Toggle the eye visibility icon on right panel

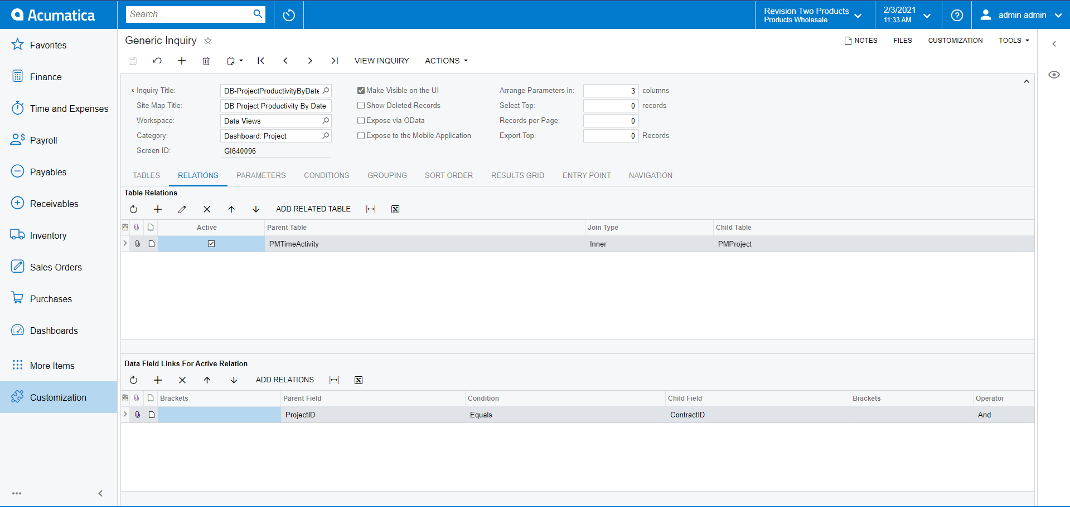tap(1054, 75)
